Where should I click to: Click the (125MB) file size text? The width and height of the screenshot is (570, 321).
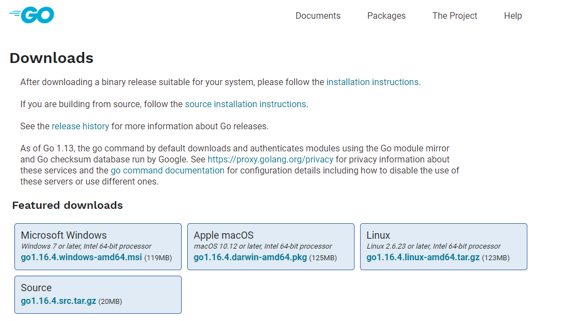[x=323, y=258]
